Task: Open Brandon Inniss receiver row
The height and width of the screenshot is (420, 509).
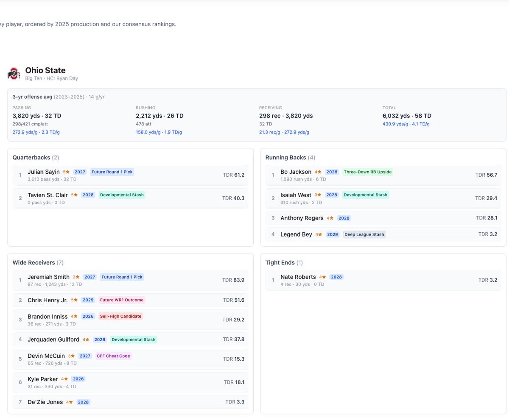Action: [130, 320]
